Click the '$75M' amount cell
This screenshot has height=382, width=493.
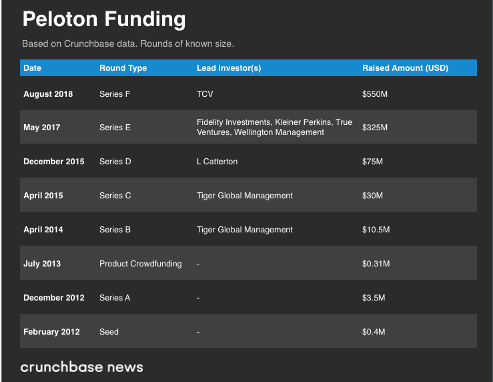[372, 162]
